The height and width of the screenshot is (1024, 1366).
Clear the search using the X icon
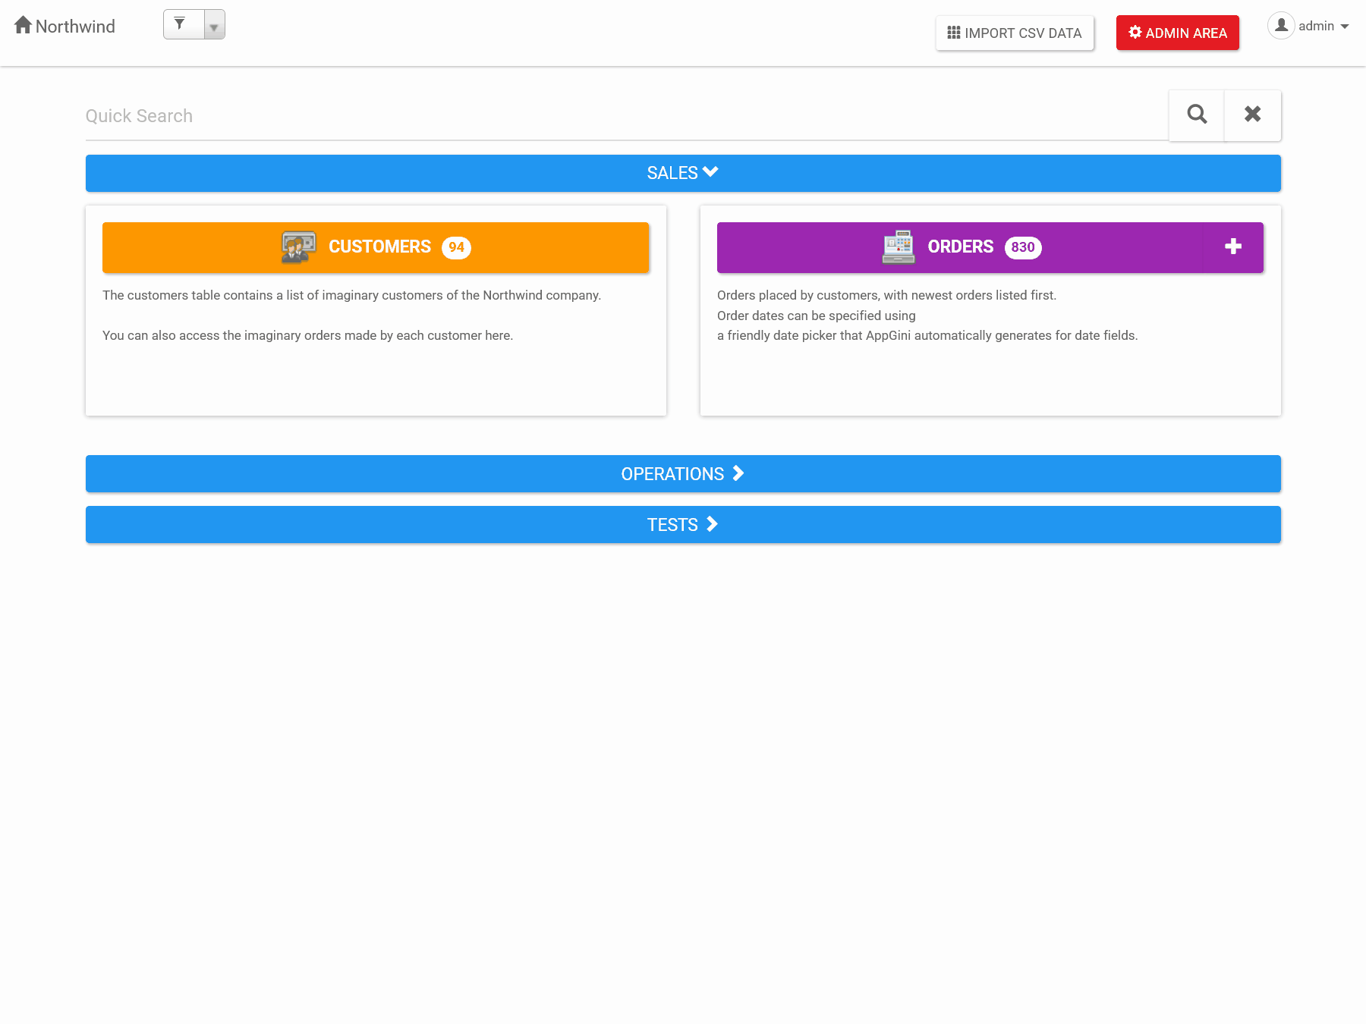(x=1252, y=115)
